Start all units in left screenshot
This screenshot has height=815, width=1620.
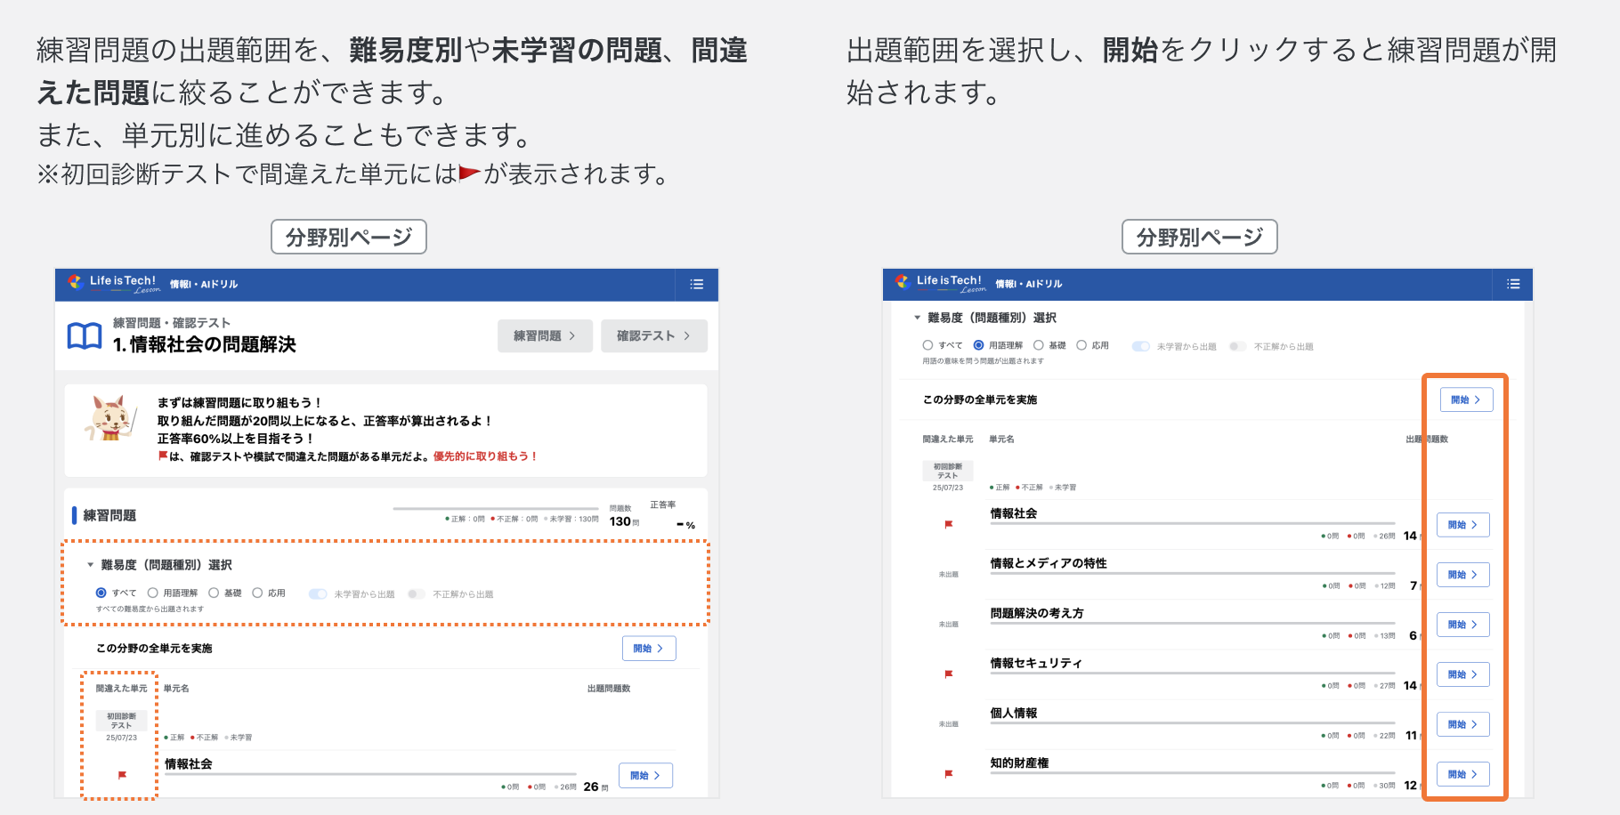point(649,649)
